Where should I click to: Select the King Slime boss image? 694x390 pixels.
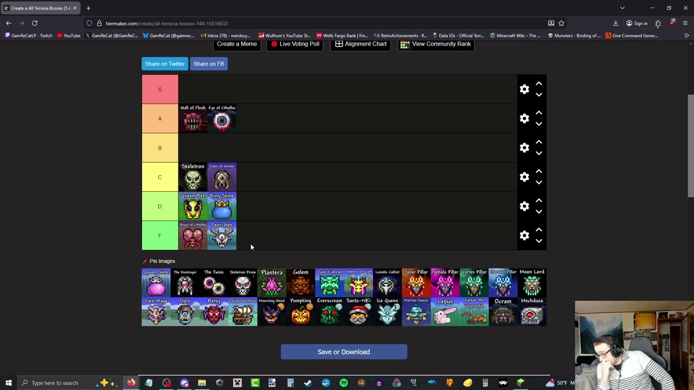[222, 206]
